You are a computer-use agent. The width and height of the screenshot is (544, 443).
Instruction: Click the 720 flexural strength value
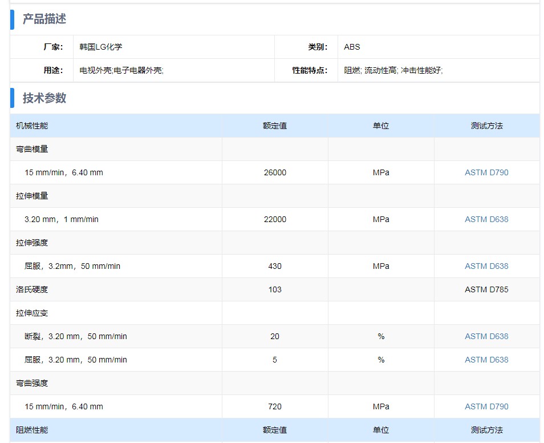pos(275,406)
